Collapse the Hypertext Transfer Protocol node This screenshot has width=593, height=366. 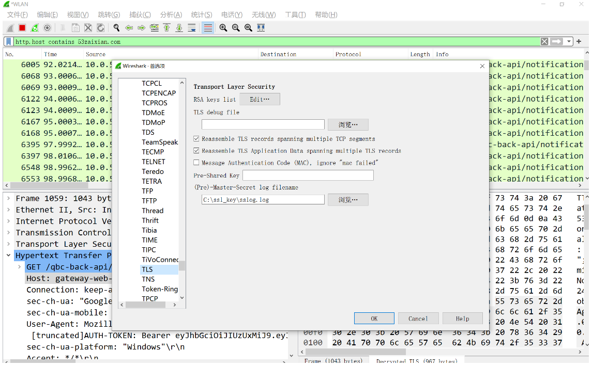pyautogui.click(x=8, y=256)
